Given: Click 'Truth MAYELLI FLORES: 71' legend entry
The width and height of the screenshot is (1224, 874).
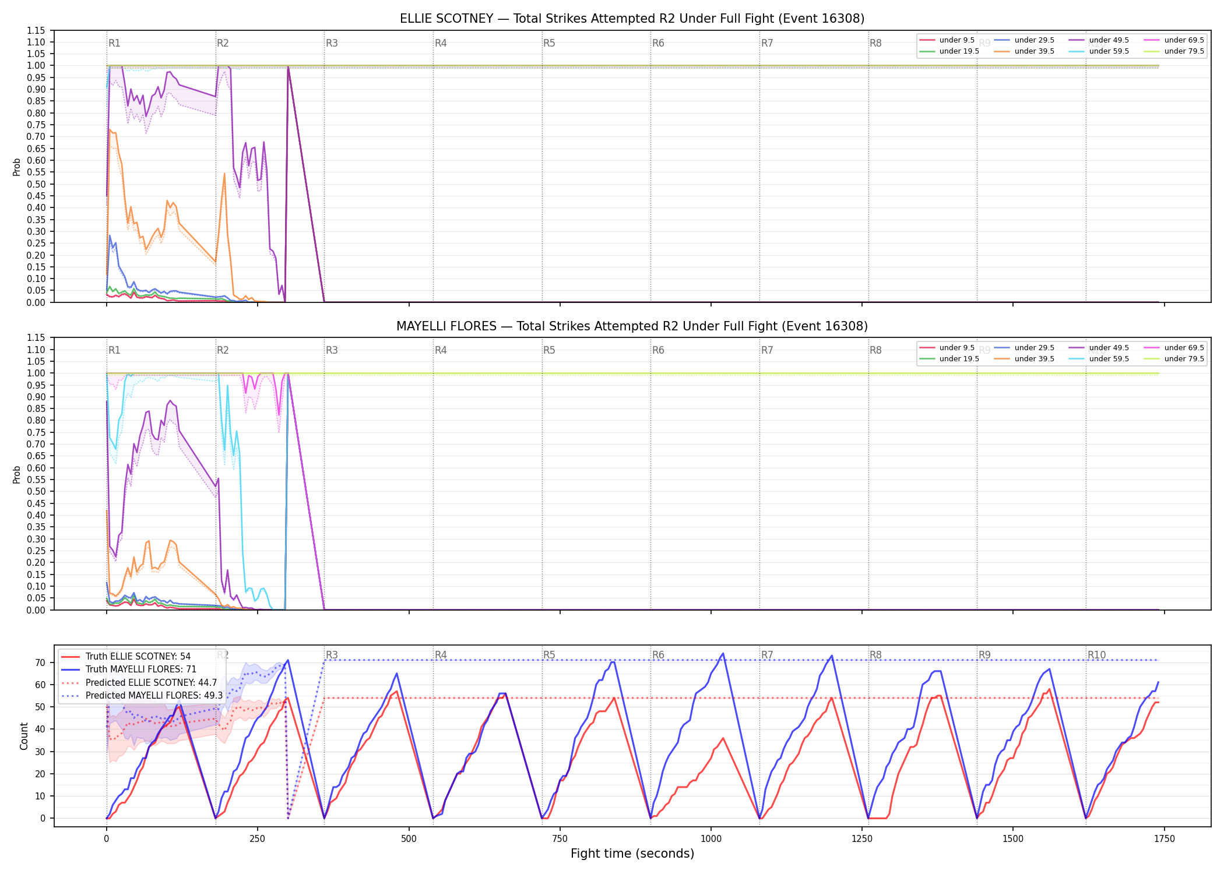Looking at the screenshot, I should tap(129, 669).
